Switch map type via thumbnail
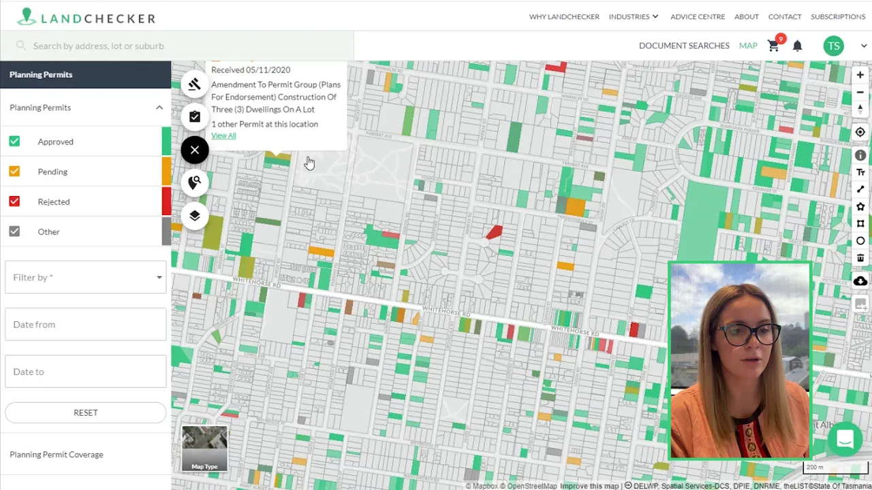 pos(204,448)
